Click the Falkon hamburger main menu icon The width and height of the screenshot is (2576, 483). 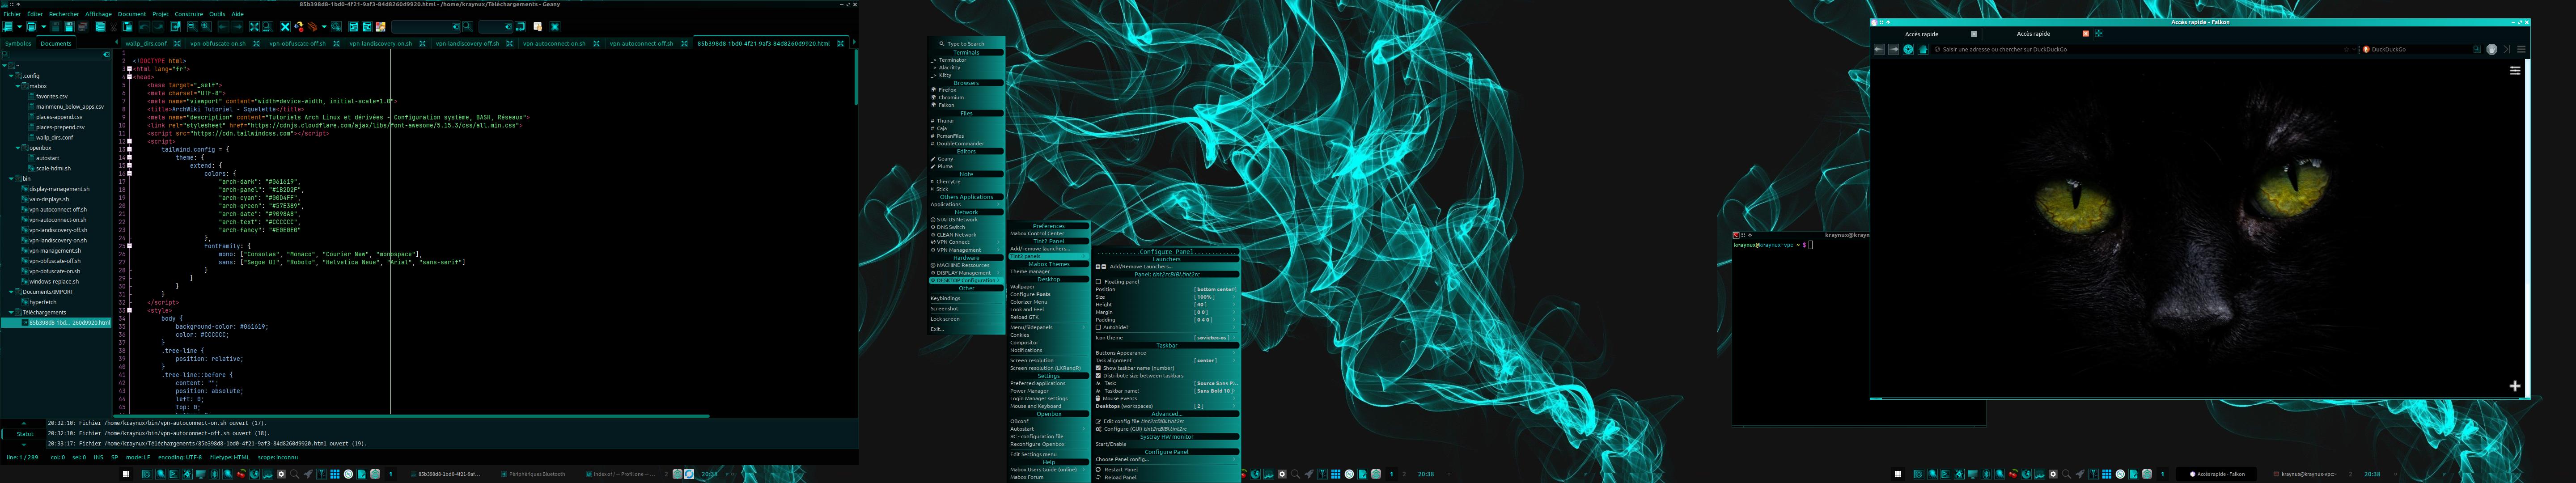point(2521,49)
